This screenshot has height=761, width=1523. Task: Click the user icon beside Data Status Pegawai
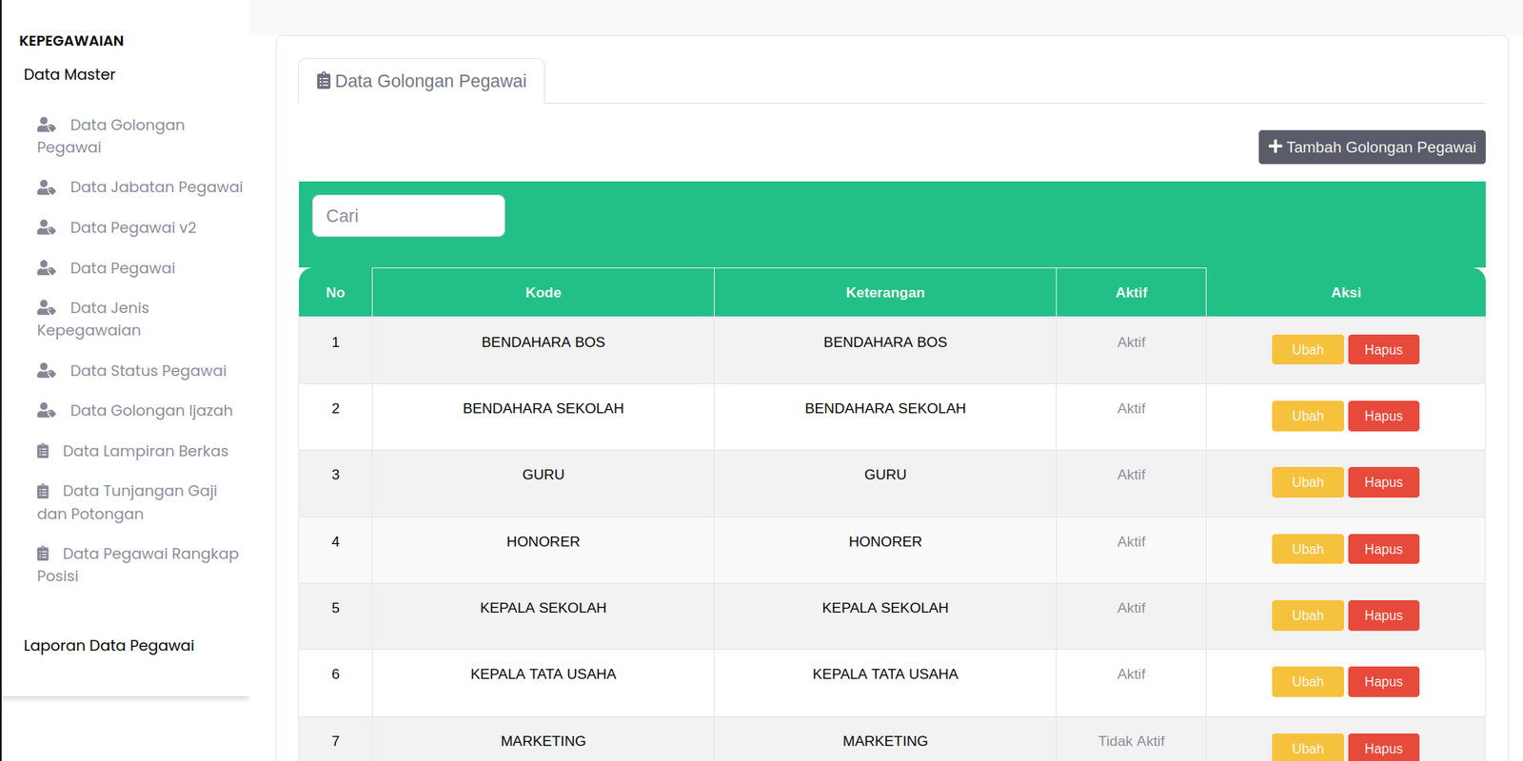point(46,371)
